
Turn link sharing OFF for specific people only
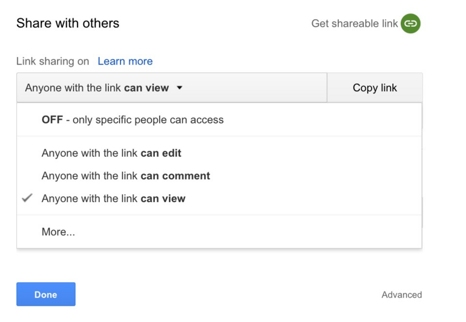click(132, 120)
